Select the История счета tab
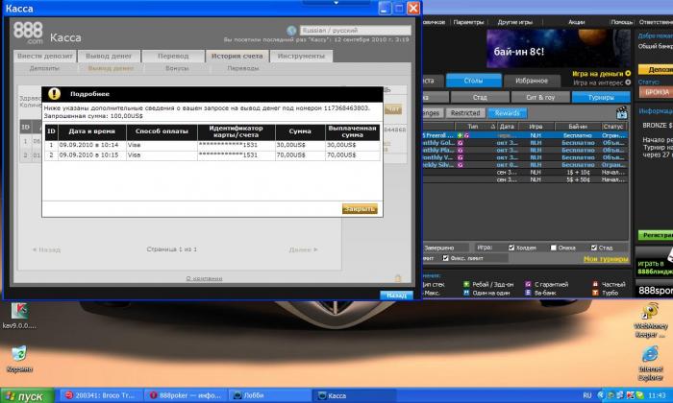Screen dimensions: 673x403 [237, 56]
